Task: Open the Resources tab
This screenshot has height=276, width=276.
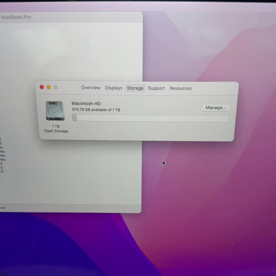Action: pos(180,88)
